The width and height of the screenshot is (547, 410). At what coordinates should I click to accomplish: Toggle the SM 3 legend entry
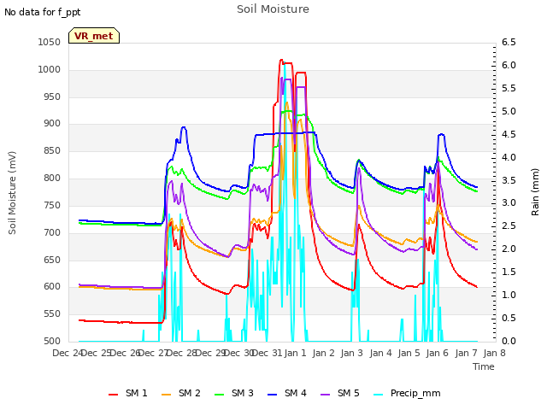(x=234, y=393)
